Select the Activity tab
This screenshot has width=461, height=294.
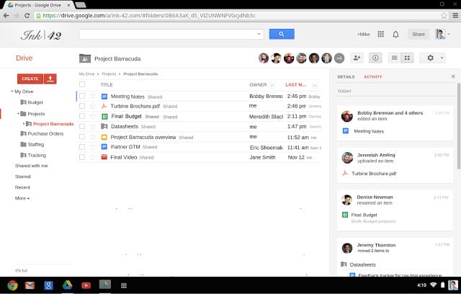tap(373, 76)
